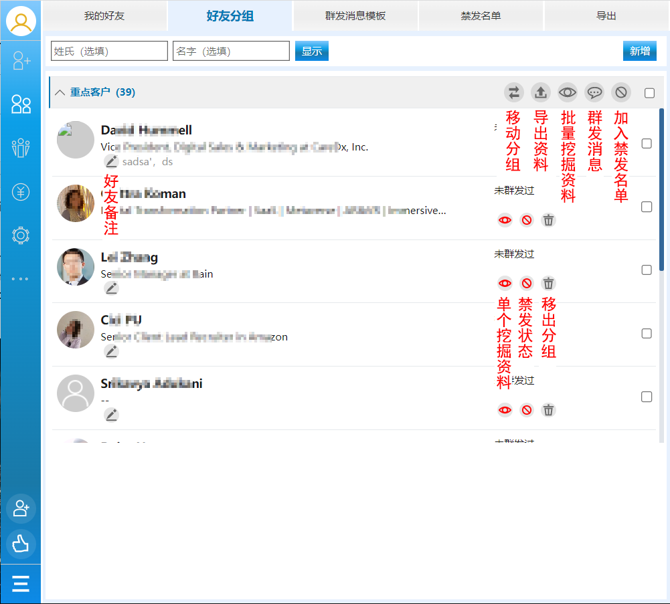This screenshot has height=604, width=670.
Task: Expand the three dots more menu in sidebar
Action: click(21, 279)
